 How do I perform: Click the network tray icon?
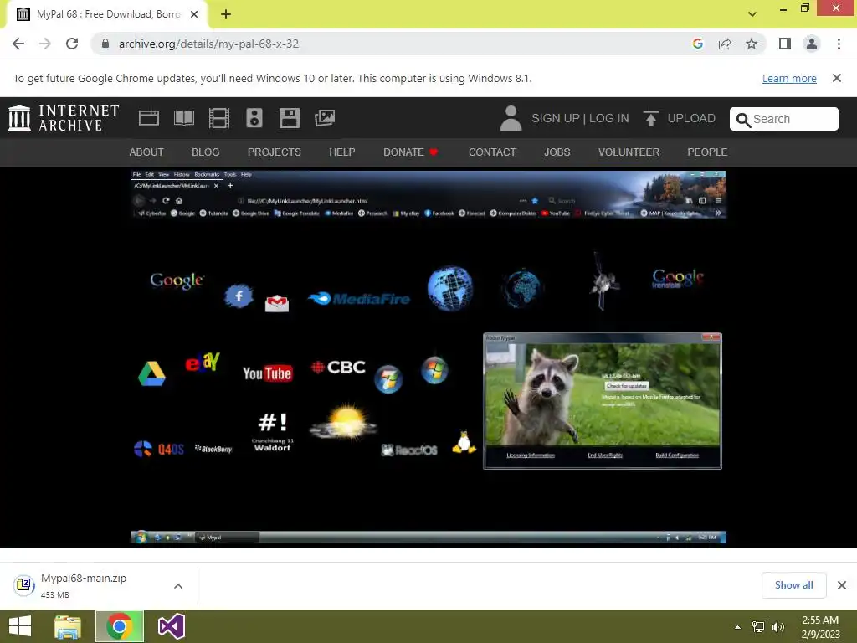pos(758,627)
